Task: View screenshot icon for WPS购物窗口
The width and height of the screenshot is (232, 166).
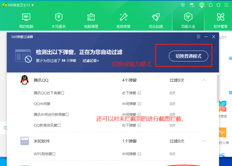Action: (x=139, y=154)
